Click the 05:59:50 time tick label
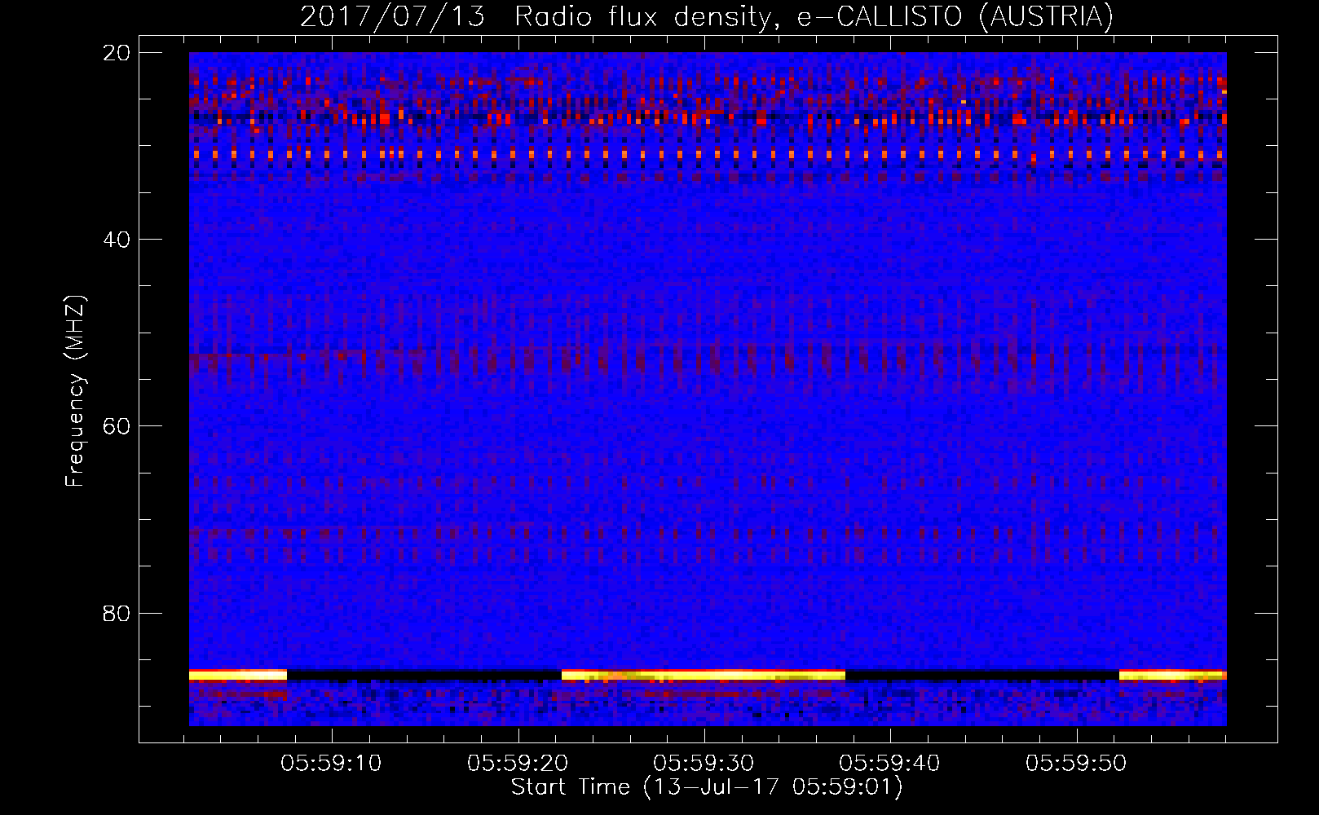The height and width of the screenshot is (815, 1319). 1076,763
